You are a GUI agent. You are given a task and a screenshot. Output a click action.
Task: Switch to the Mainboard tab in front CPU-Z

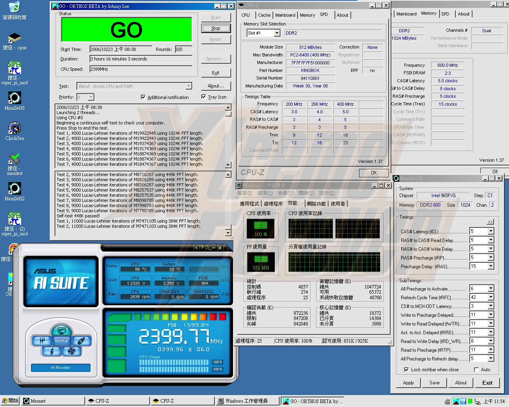click(285, 15)
